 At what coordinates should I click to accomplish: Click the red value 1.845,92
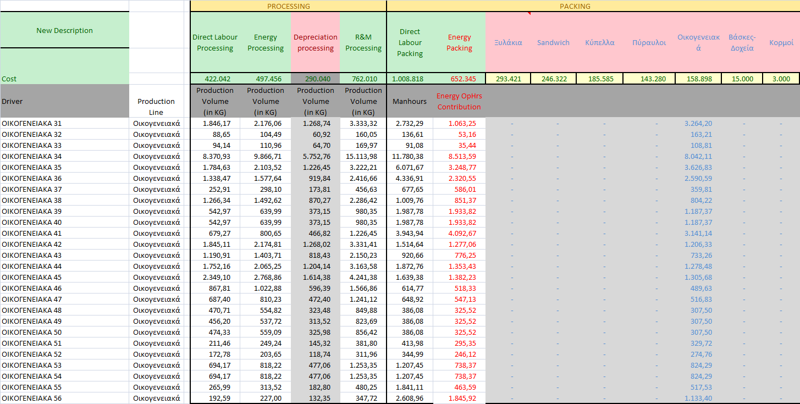tap(460, 398)
